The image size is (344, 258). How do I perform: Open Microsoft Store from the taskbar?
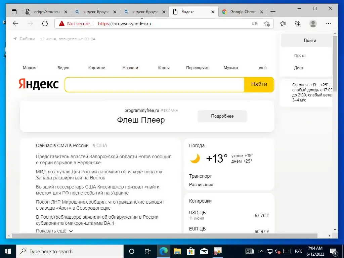[190, 251]
